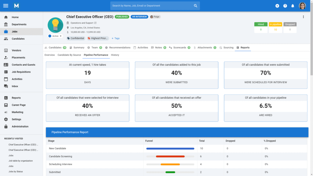
Task: Click the New Candidate funnel bar
Action: tap(170, 148)
